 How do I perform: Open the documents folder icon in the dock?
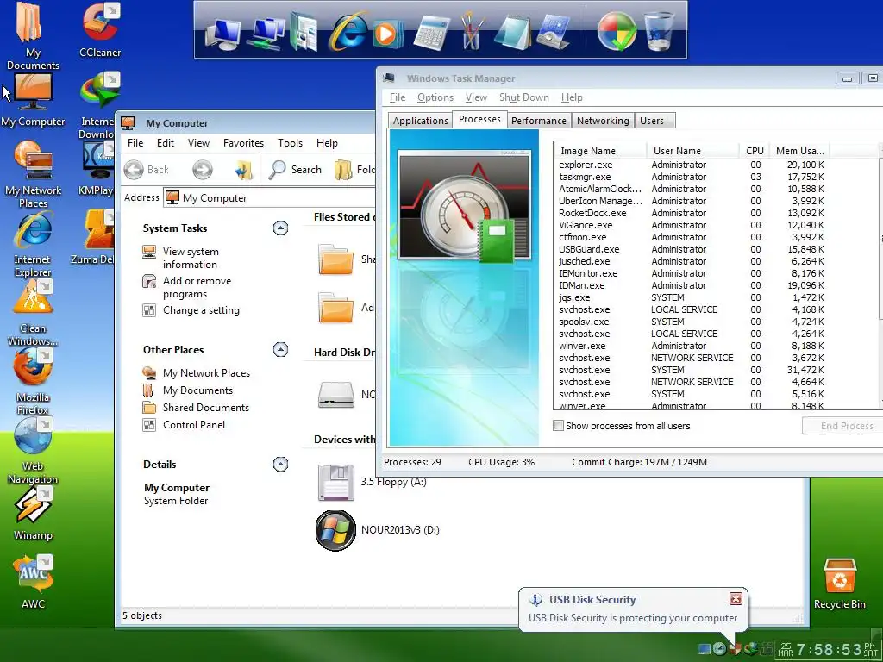pyautogui.click(x=304, y=33)
